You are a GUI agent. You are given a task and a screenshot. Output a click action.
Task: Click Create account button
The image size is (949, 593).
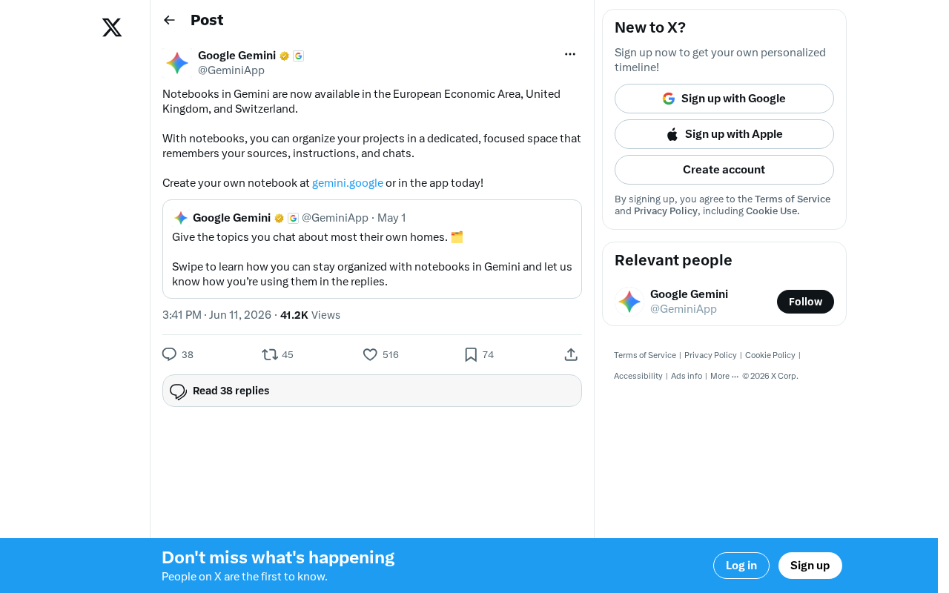[724, 170]
